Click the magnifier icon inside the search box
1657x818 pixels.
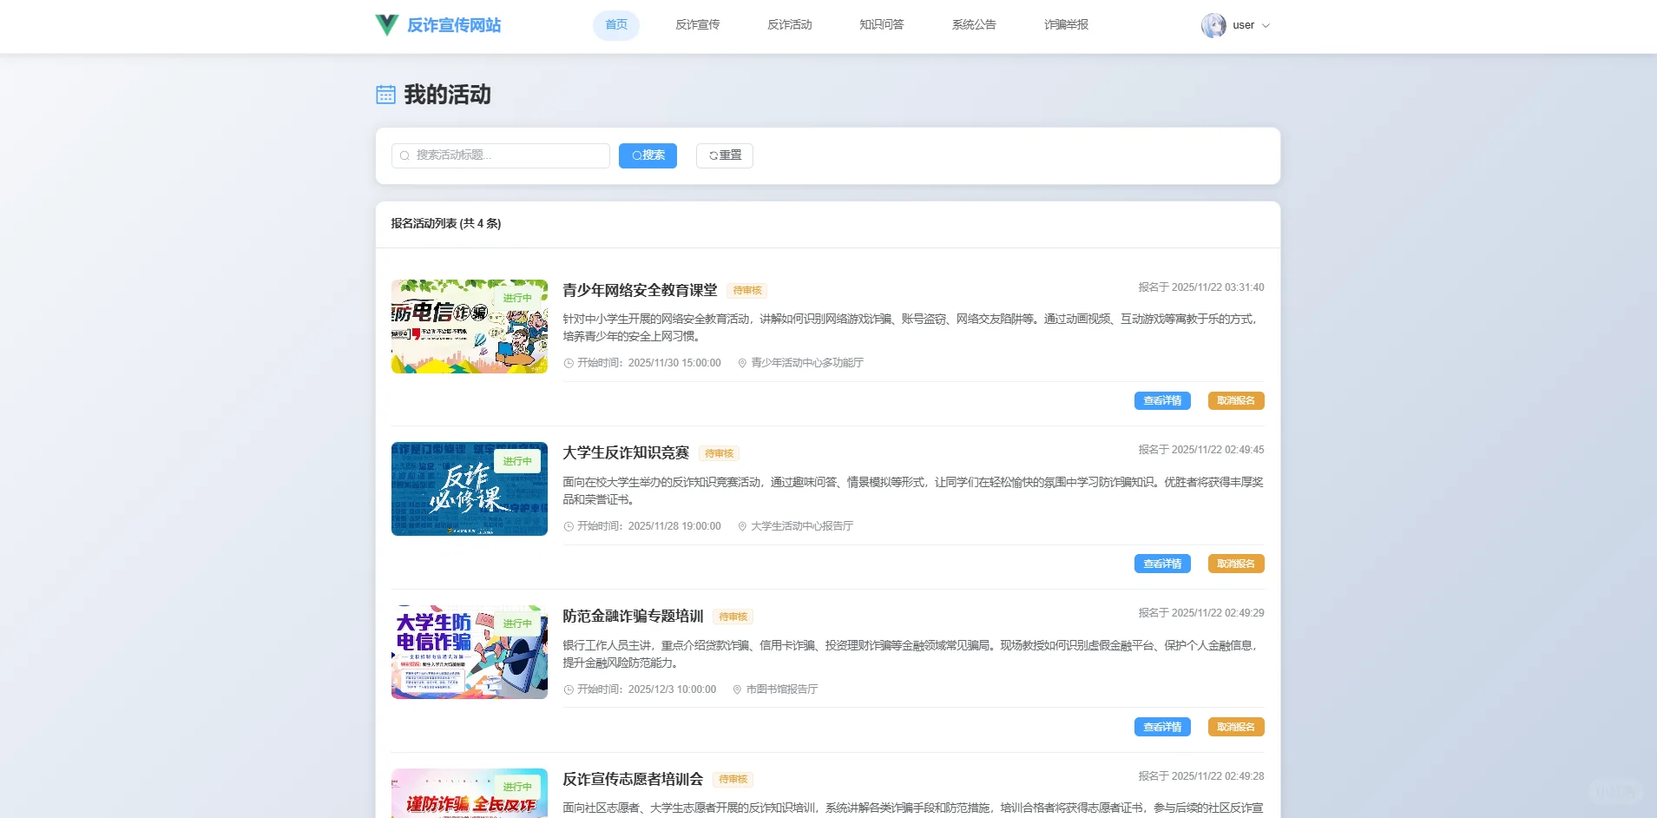[404, 155]
